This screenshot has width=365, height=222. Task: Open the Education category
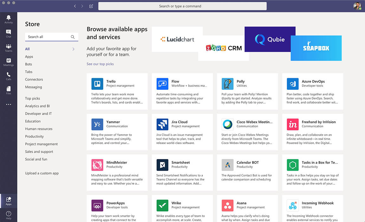tap(33, 121)
